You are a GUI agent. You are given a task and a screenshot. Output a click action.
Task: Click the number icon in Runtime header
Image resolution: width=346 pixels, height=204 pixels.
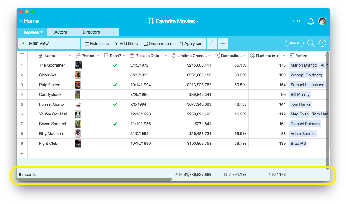point(252,56)
